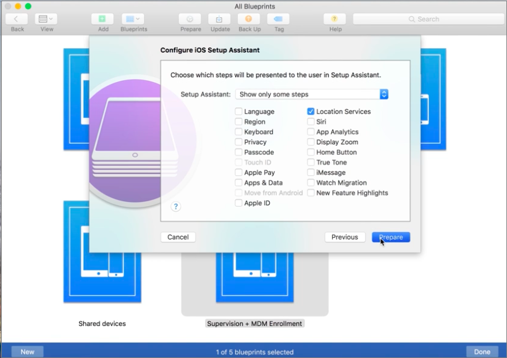Click the New button at bottom left
The height and width of the screenshot is (358, 507).
(27, 351)
